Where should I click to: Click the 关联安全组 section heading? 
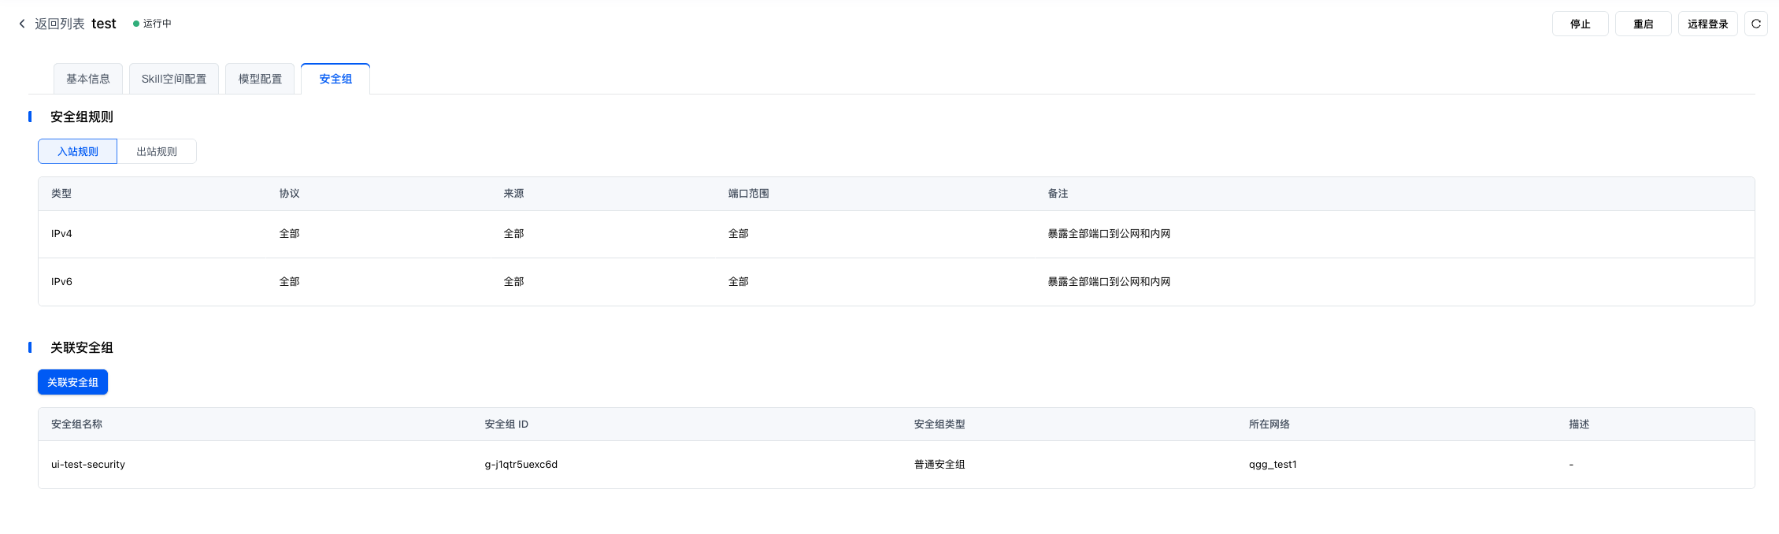tap(82, 348)
